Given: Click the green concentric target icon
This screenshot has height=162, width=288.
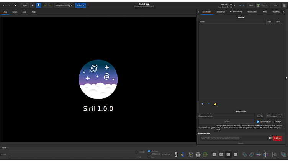Looking at the screenshot, I should pyautogui.click(x=205, y=155).
